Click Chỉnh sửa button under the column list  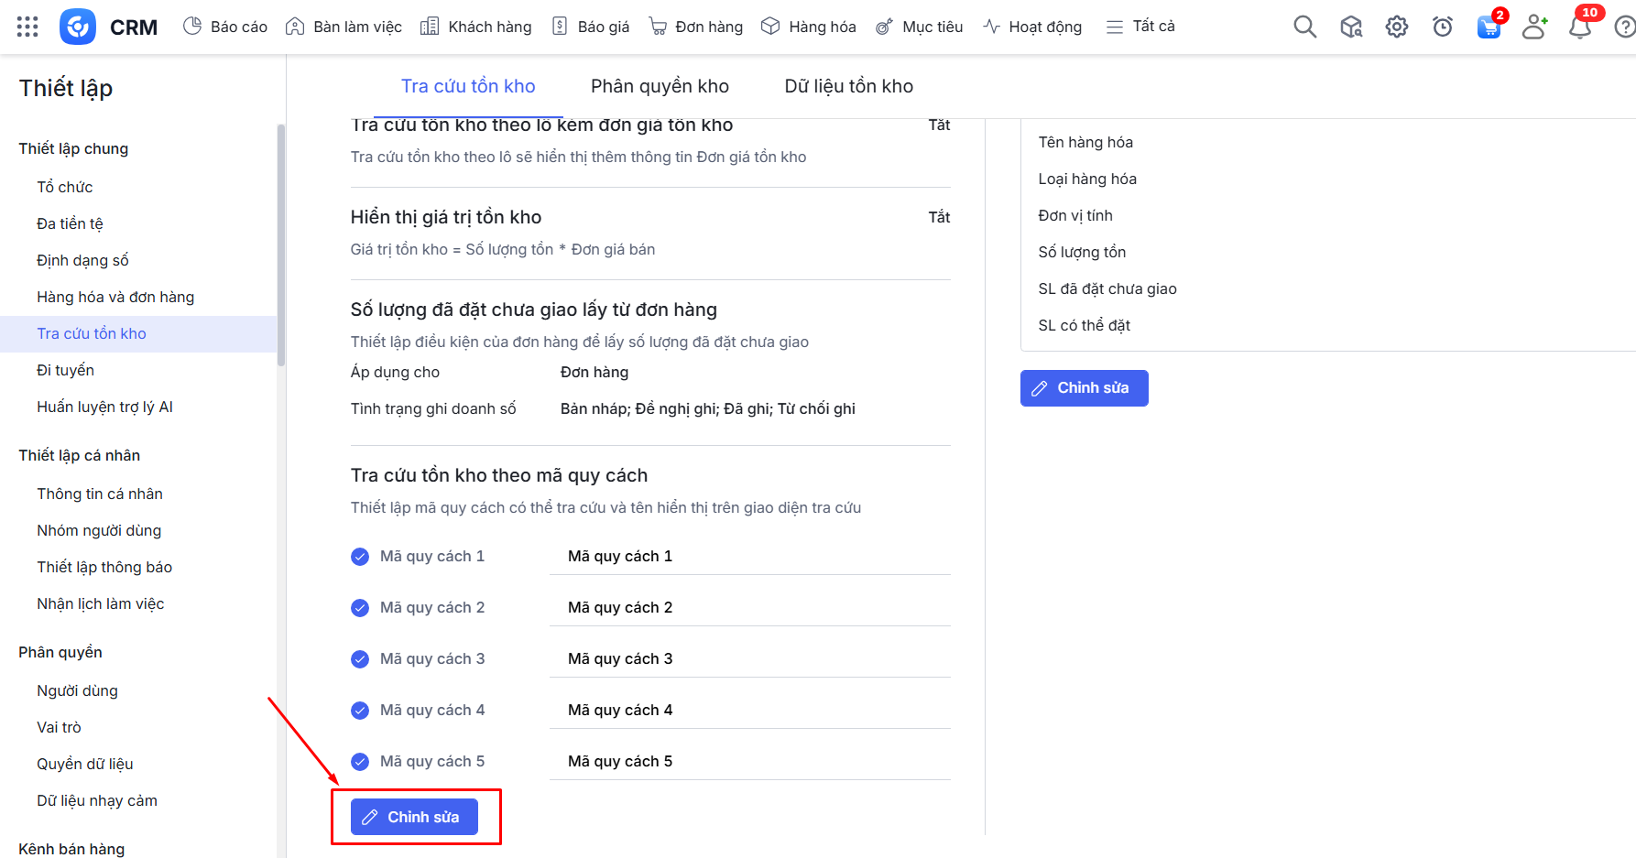click(1084, 388)
